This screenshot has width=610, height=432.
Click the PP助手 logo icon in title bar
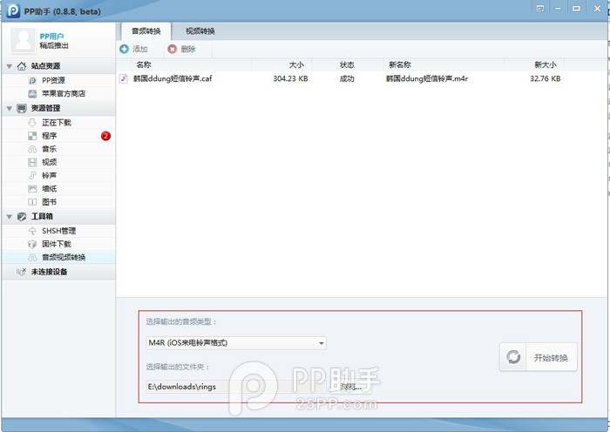[x=13, y=10]
